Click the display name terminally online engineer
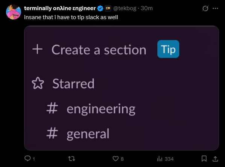The height and width of the screenshot is (167, 225). coord(60,8)
